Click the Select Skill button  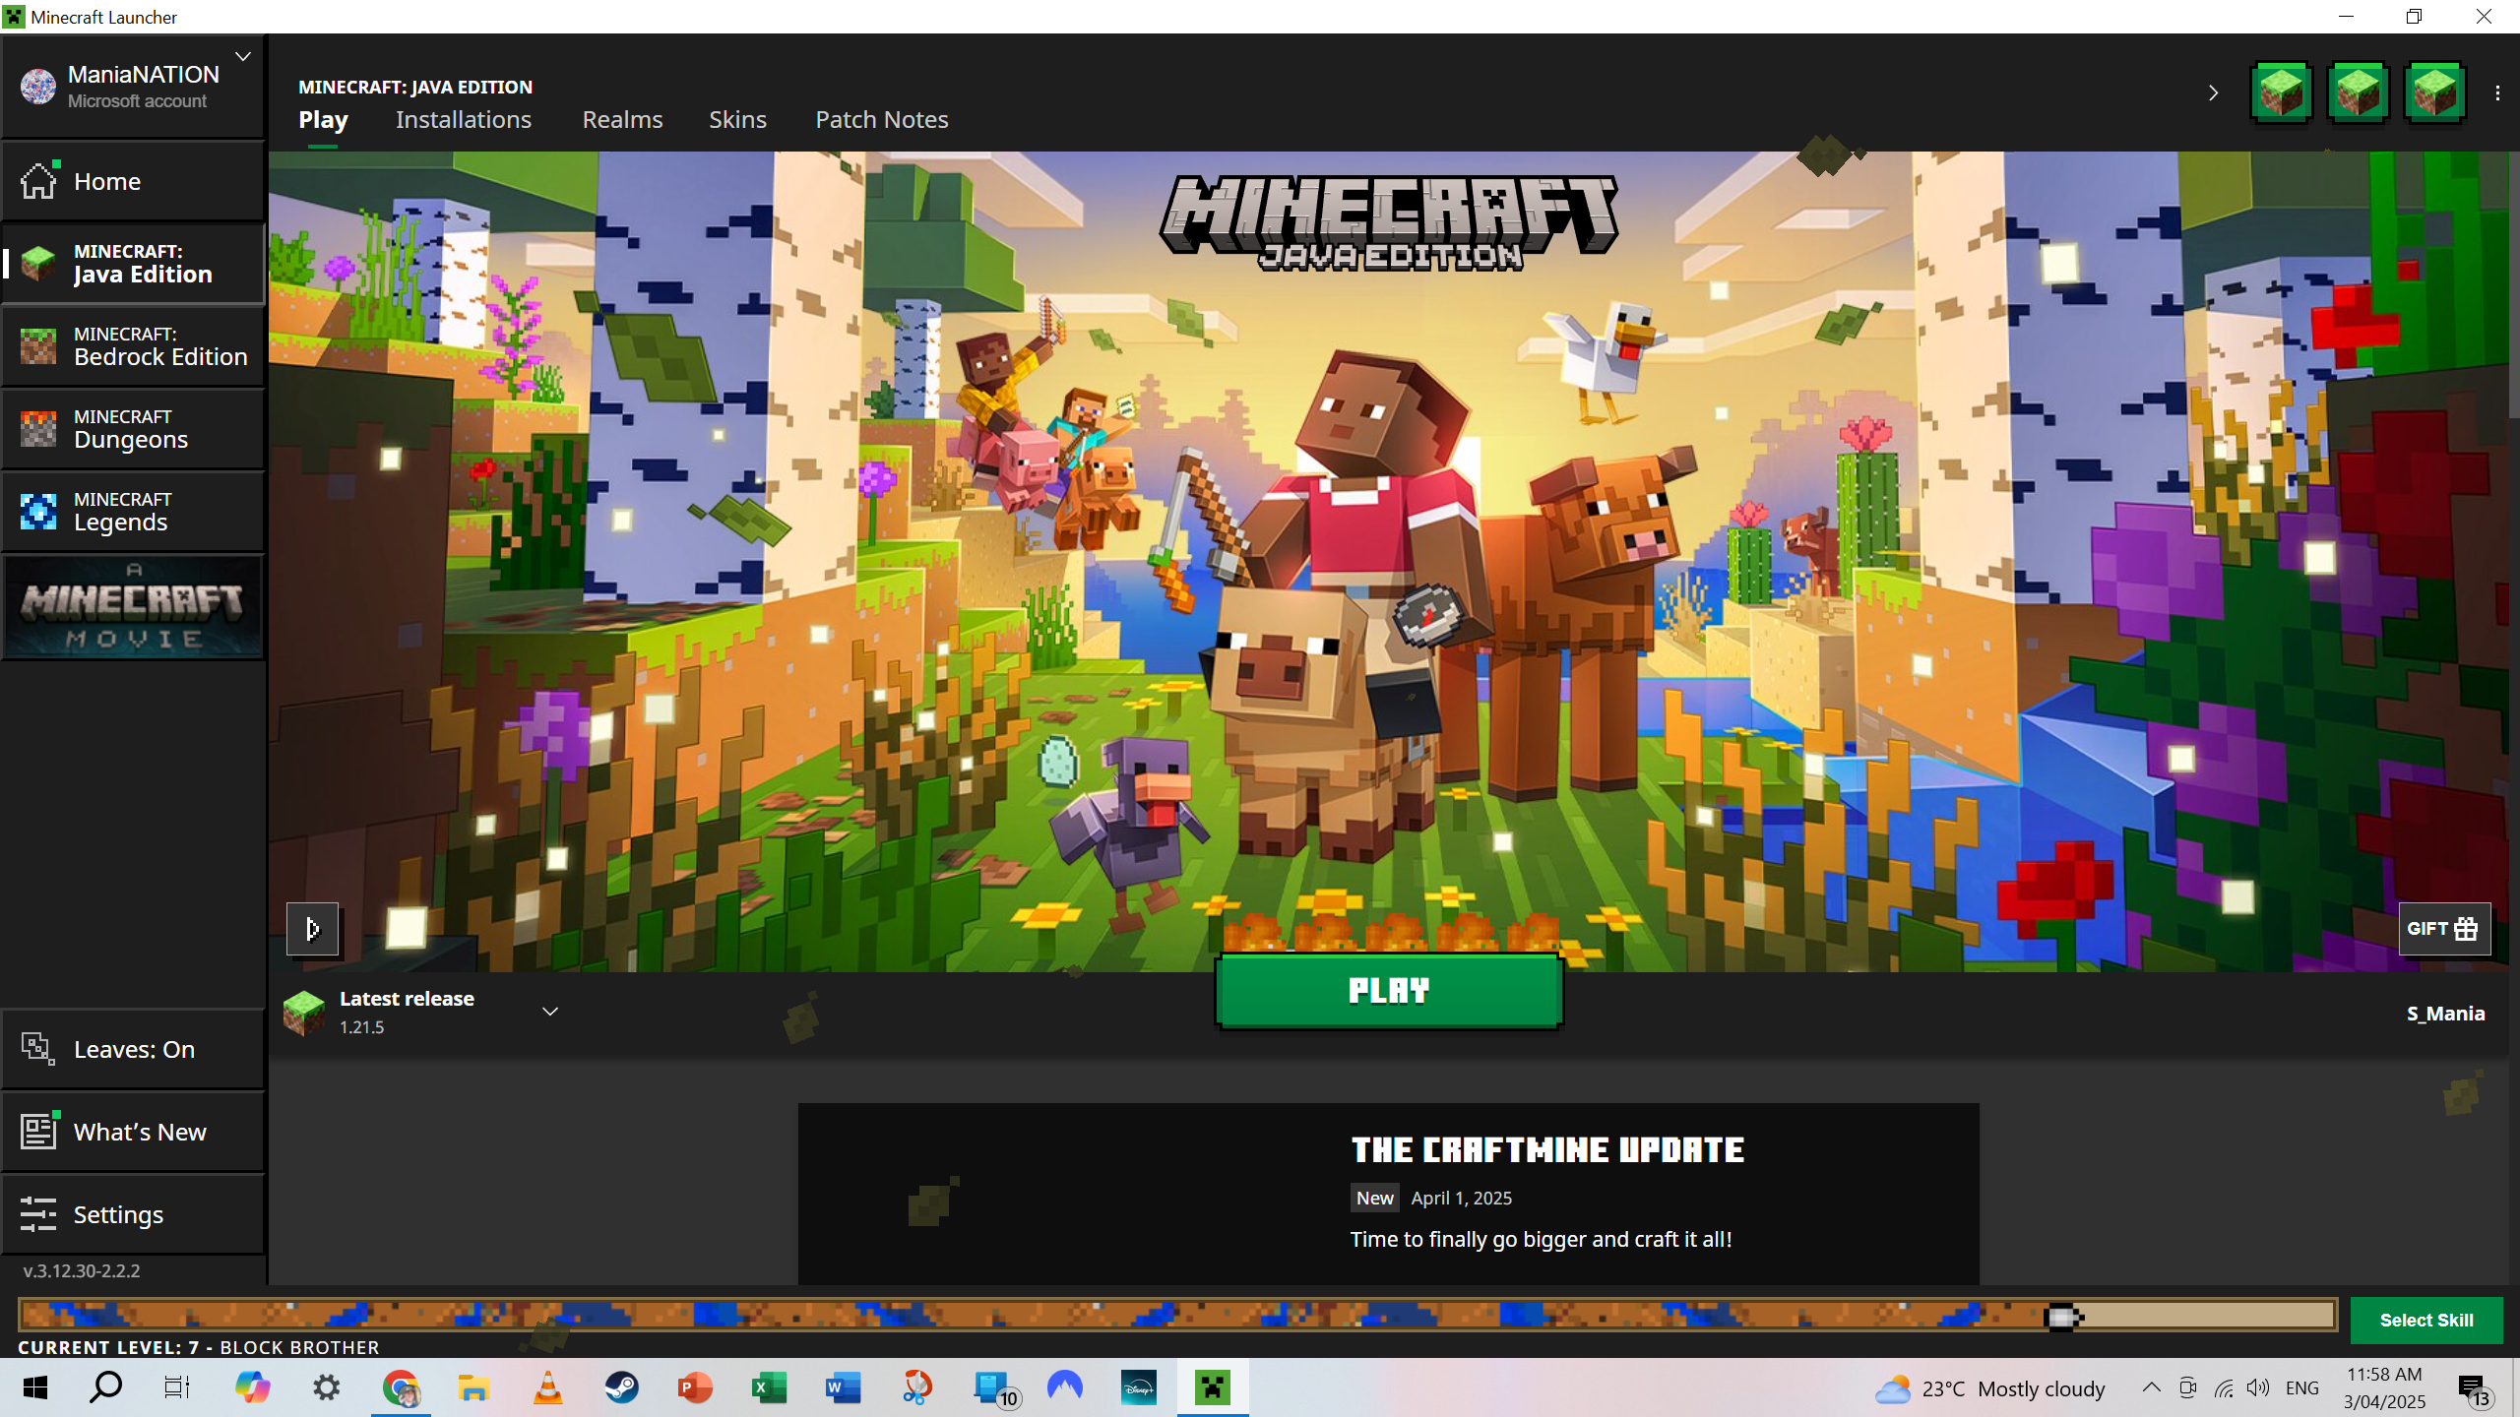click(2425, 1321)
